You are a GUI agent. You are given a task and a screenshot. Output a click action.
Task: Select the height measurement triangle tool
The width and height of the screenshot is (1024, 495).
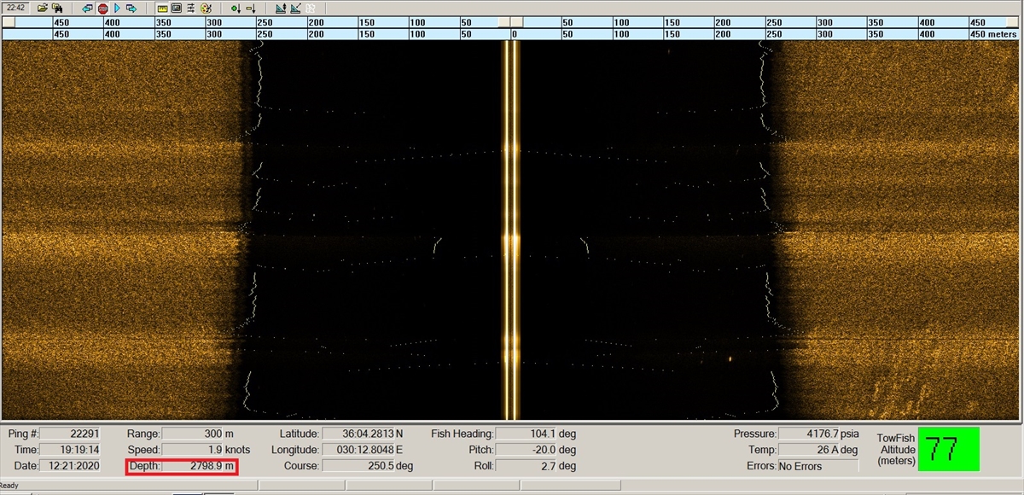coord(280,8)
